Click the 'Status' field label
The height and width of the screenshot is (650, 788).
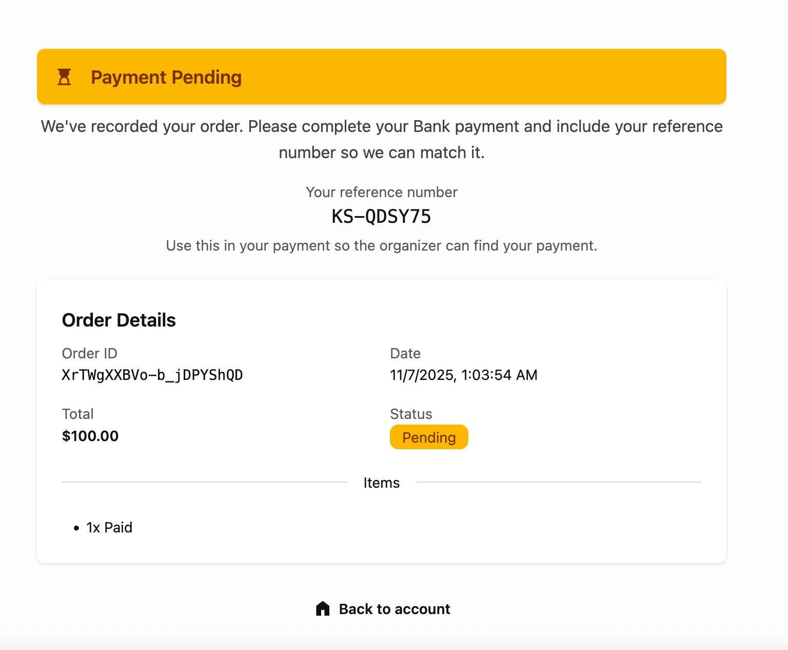[x=411, y=414]
